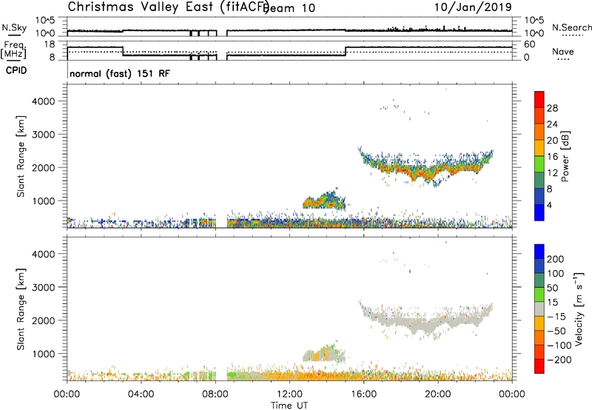Select the 'N.Sky' axis label
Viewport: 592px width, 410px height.
[x=14, y=28]
